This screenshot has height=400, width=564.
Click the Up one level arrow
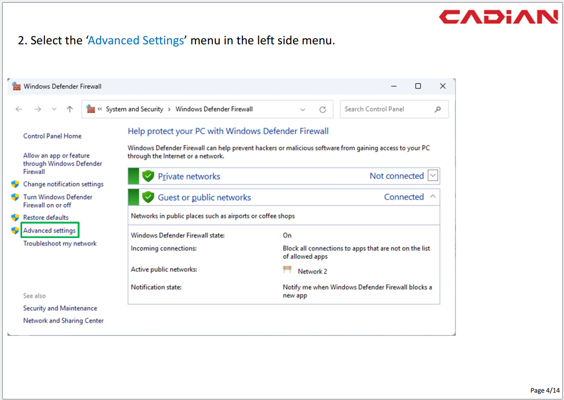(70, 109)
